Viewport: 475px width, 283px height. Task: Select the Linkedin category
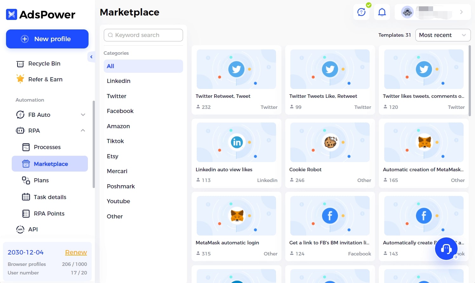[x=119, y=81]
